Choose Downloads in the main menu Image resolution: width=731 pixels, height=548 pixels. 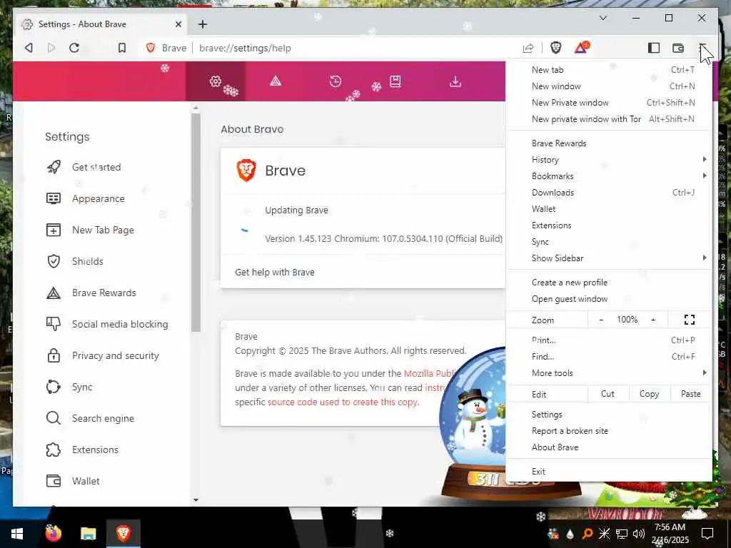609,193
